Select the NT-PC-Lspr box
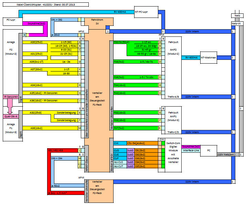247x207 pixels. click(146, 12)
